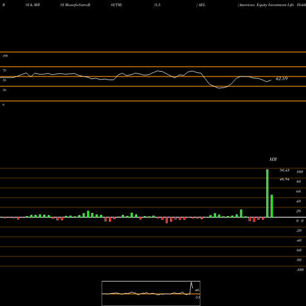306x306 pixels.
Task: Click the American Equity Investment Life title text
Action: click(x=266, y=5)
